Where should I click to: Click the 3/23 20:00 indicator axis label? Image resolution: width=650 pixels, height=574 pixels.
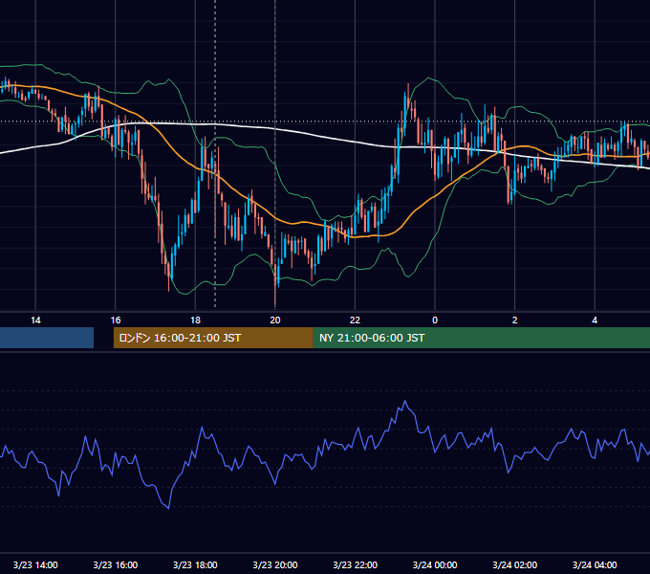pyautogui.click(x=275, y=564)
